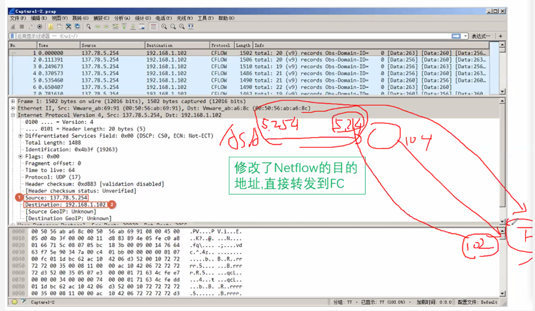535x311 pixels.
Task: Open the 捕获(C) menu
Action: pos(101,18)
